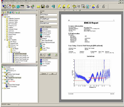Collapse Setup folder in Test Components
The image size is (124, 107).
pos(3,83)
